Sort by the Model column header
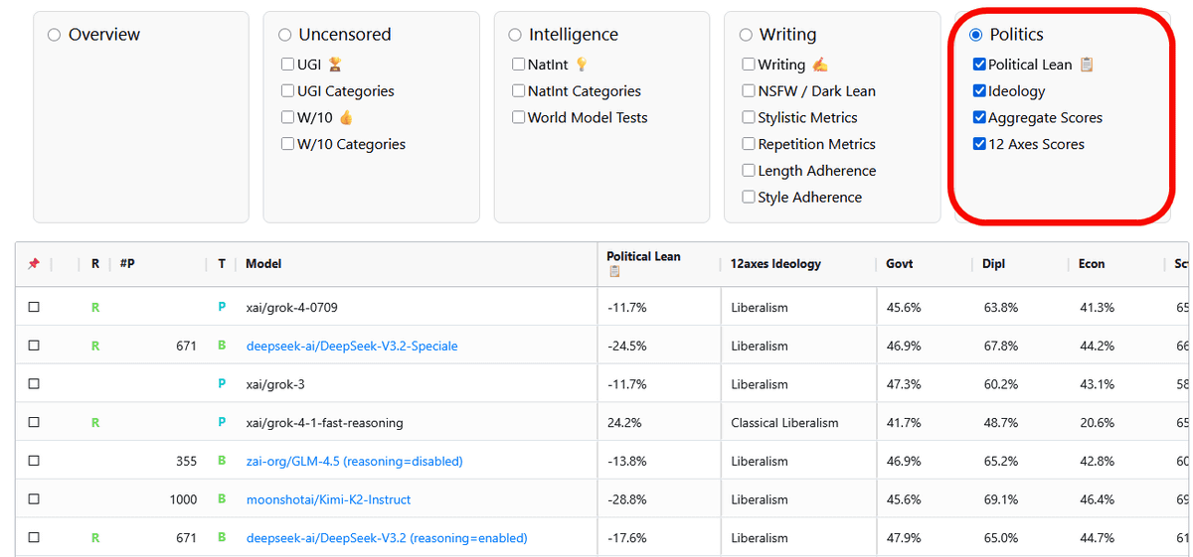1193x557 pixels. click(263, 264)
